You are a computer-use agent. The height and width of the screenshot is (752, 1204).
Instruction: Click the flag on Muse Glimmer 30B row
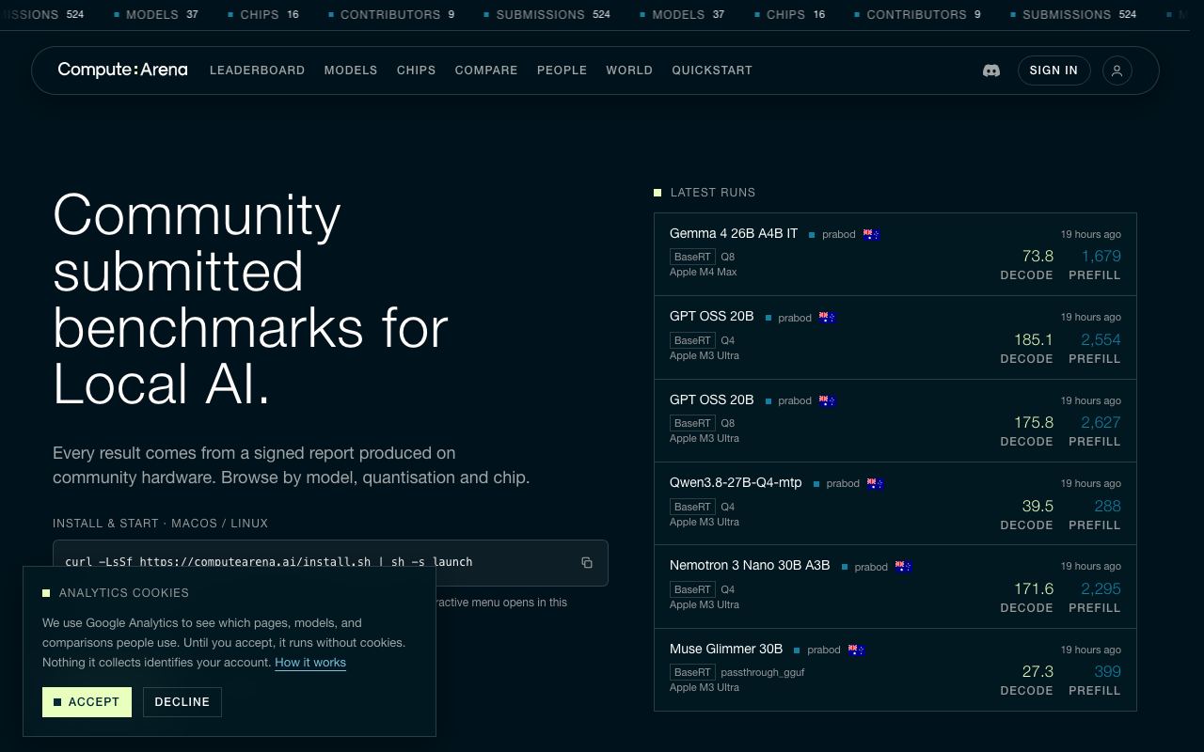856,650
